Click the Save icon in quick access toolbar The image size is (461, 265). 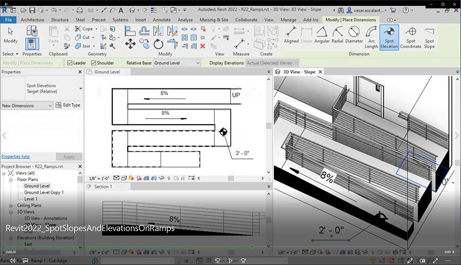[32, 10]
